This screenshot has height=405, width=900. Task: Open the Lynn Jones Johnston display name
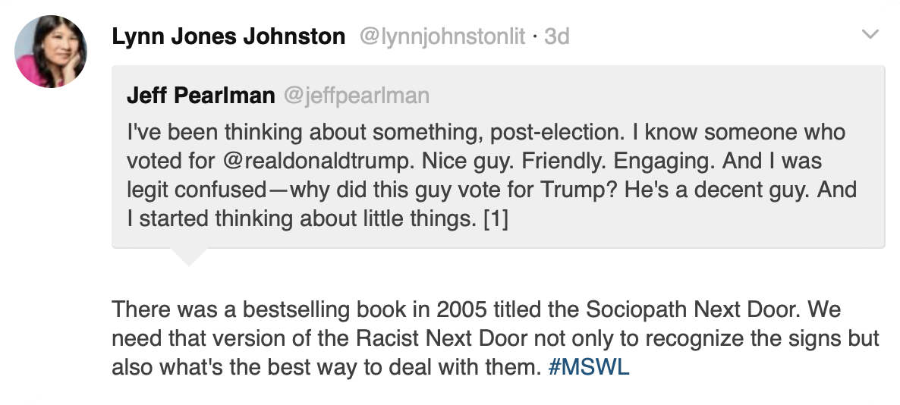pyautogui.click(x=228, y=36)
